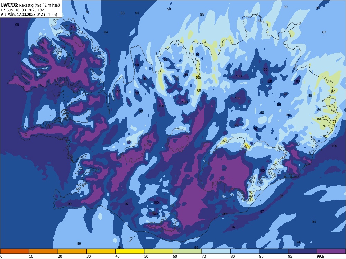Click the map value '89' over the sea
346x259 pixels.
tap(79, 243)
